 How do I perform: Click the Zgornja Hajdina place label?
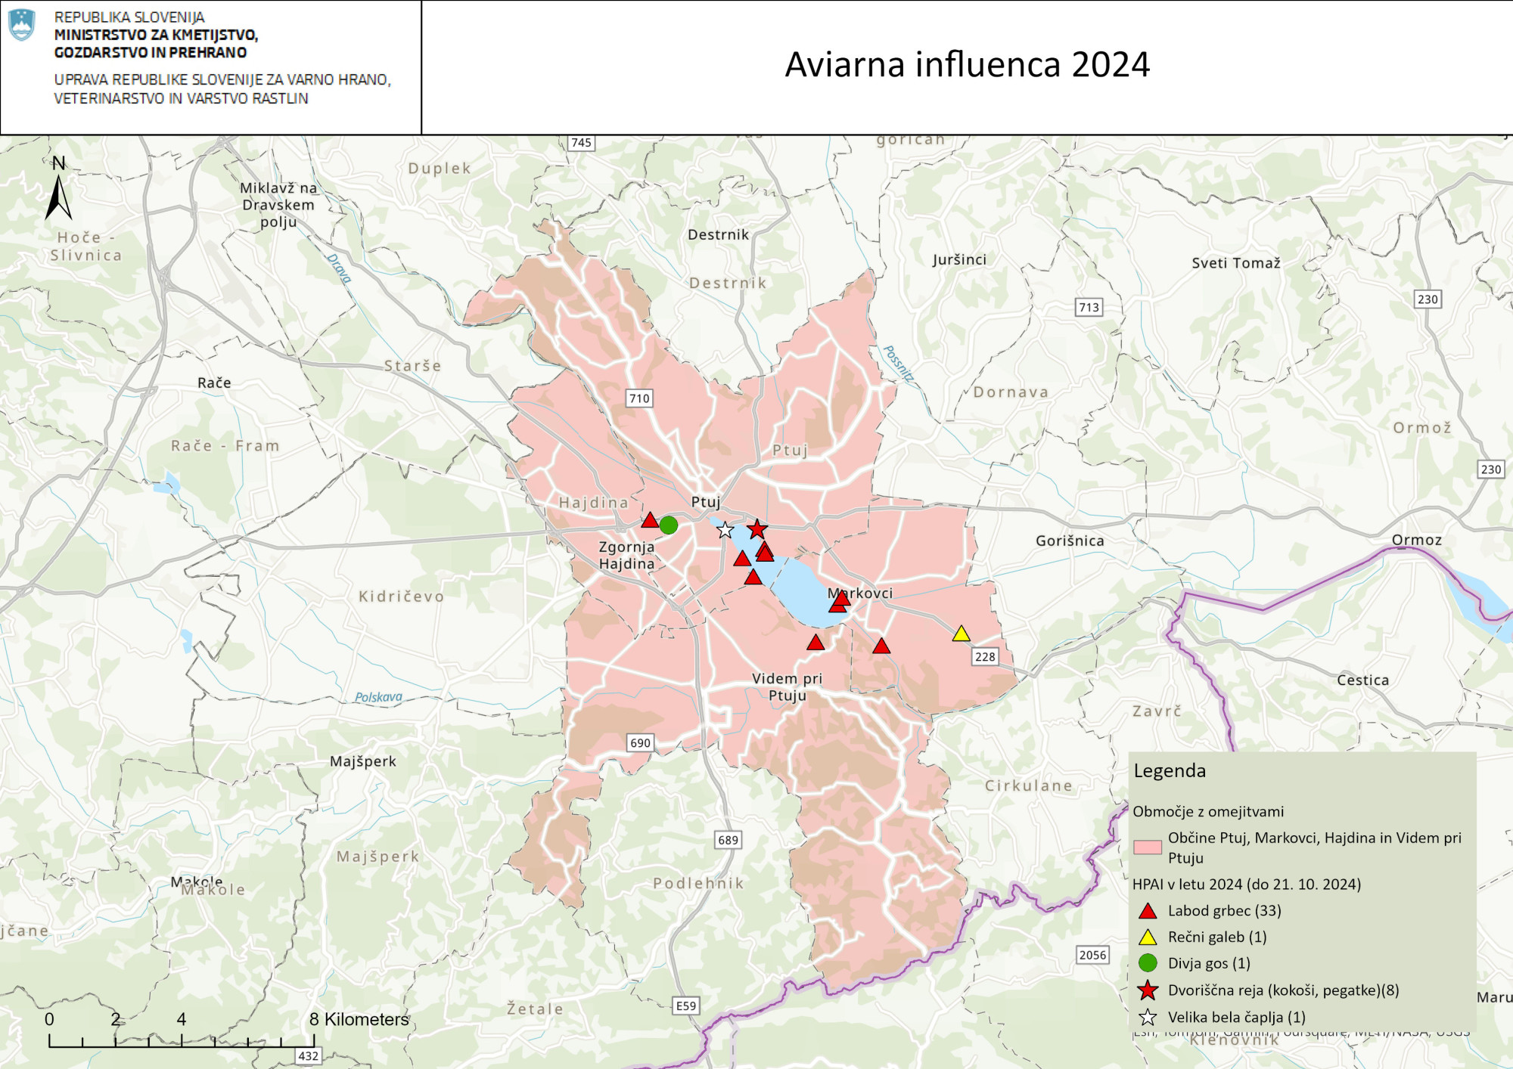click(626, 555)
